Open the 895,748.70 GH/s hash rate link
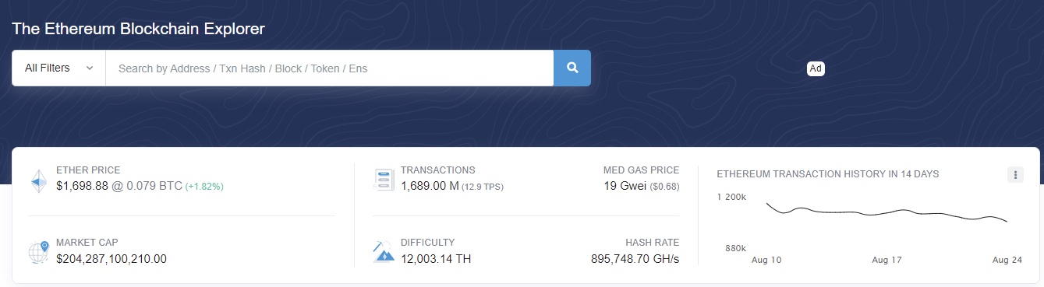The image size is (1044, 287). pos(635,258)
